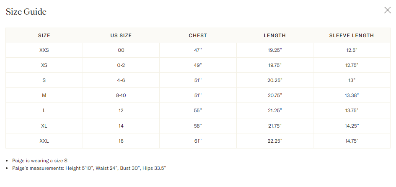Click the 61'' chest measurement
Screen dimensions: 396x187
[198, 141]
